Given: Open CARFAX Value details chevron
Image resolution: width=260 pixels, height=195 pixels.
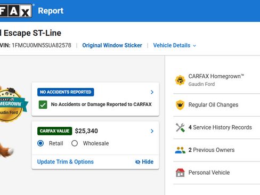Looking at the screenshot, I should (x=152, y=131).
